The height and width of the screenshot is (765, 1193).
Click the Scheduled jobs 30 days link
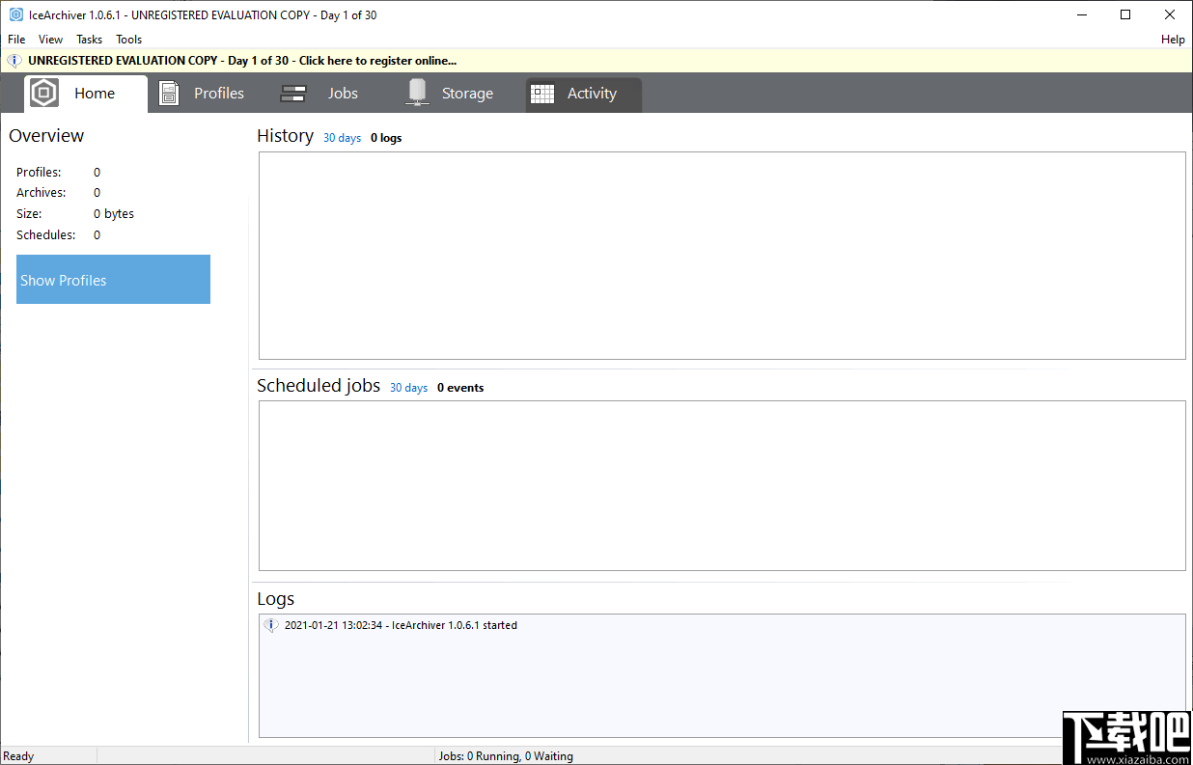pos(408,388)
